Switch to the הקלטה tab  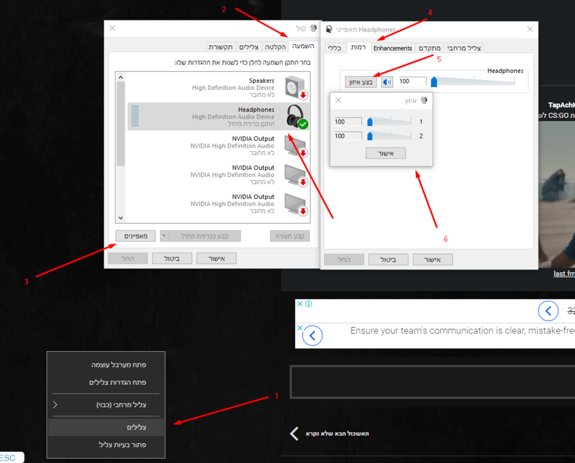(x=275, y=47)
